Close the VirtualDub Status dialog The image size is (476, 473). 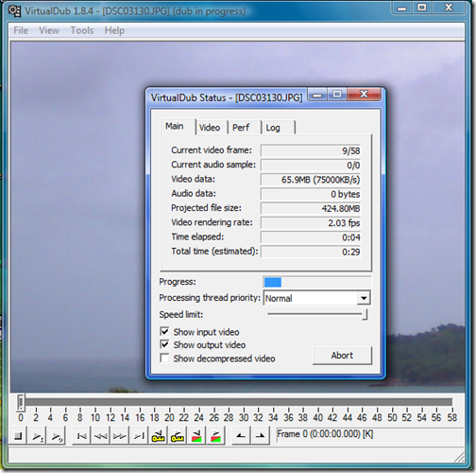(364, 94)
